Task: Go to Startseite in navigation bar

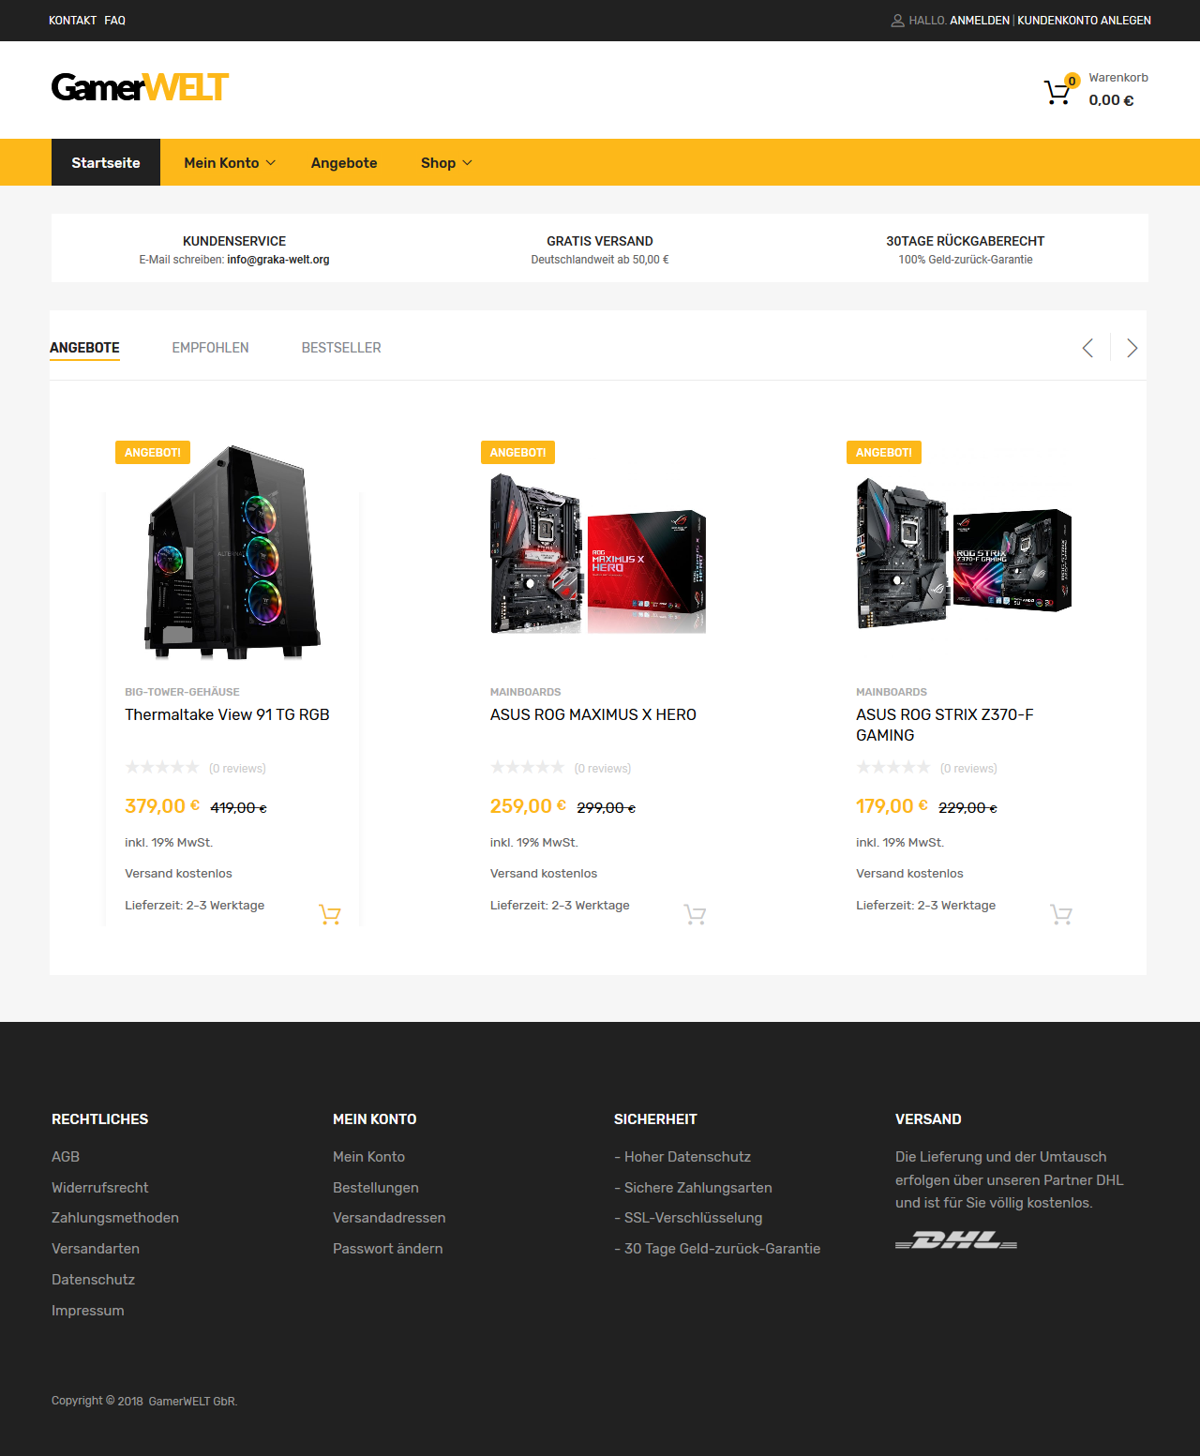Action: [x=106, y=162]
